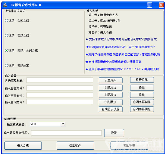Open 台词显示设置
166x155 pixels.
pos(110,109)
